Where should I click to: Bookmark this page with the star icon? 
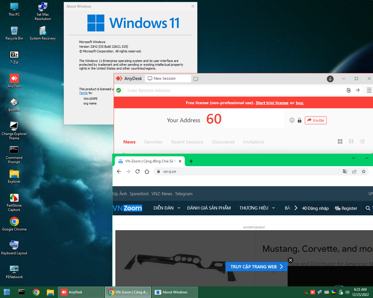pos(363,171)
